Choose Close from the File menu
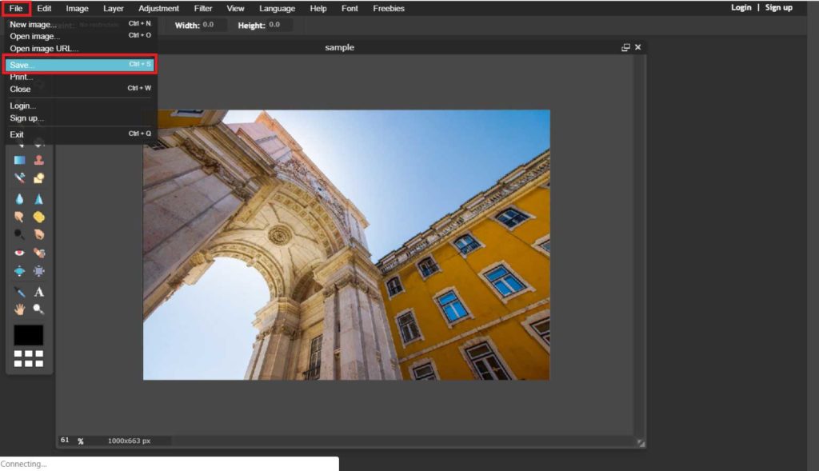 pyautogui.click(x=81, y=89)
